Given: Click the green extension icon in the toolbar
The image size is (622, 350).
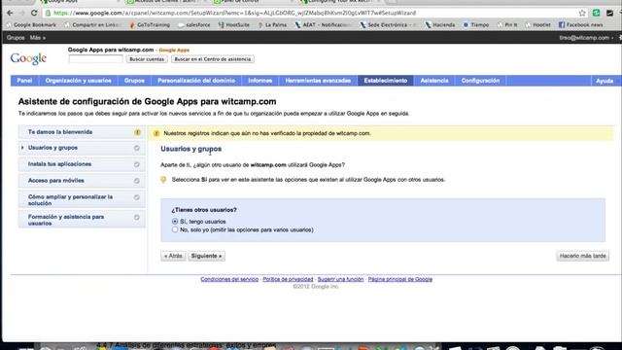Looking at the screenshot, I should coord(596,13).
